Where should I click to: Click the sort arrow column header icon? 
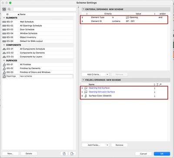(x=154, y=84)
